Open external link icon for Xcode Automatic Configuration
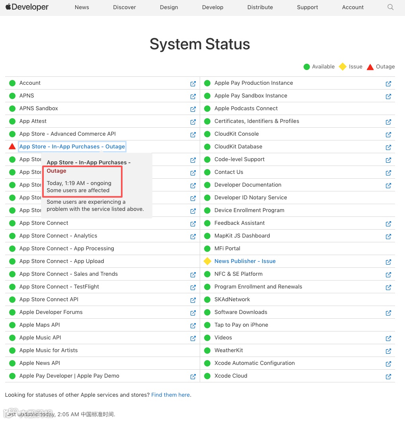 click(388, 364)
